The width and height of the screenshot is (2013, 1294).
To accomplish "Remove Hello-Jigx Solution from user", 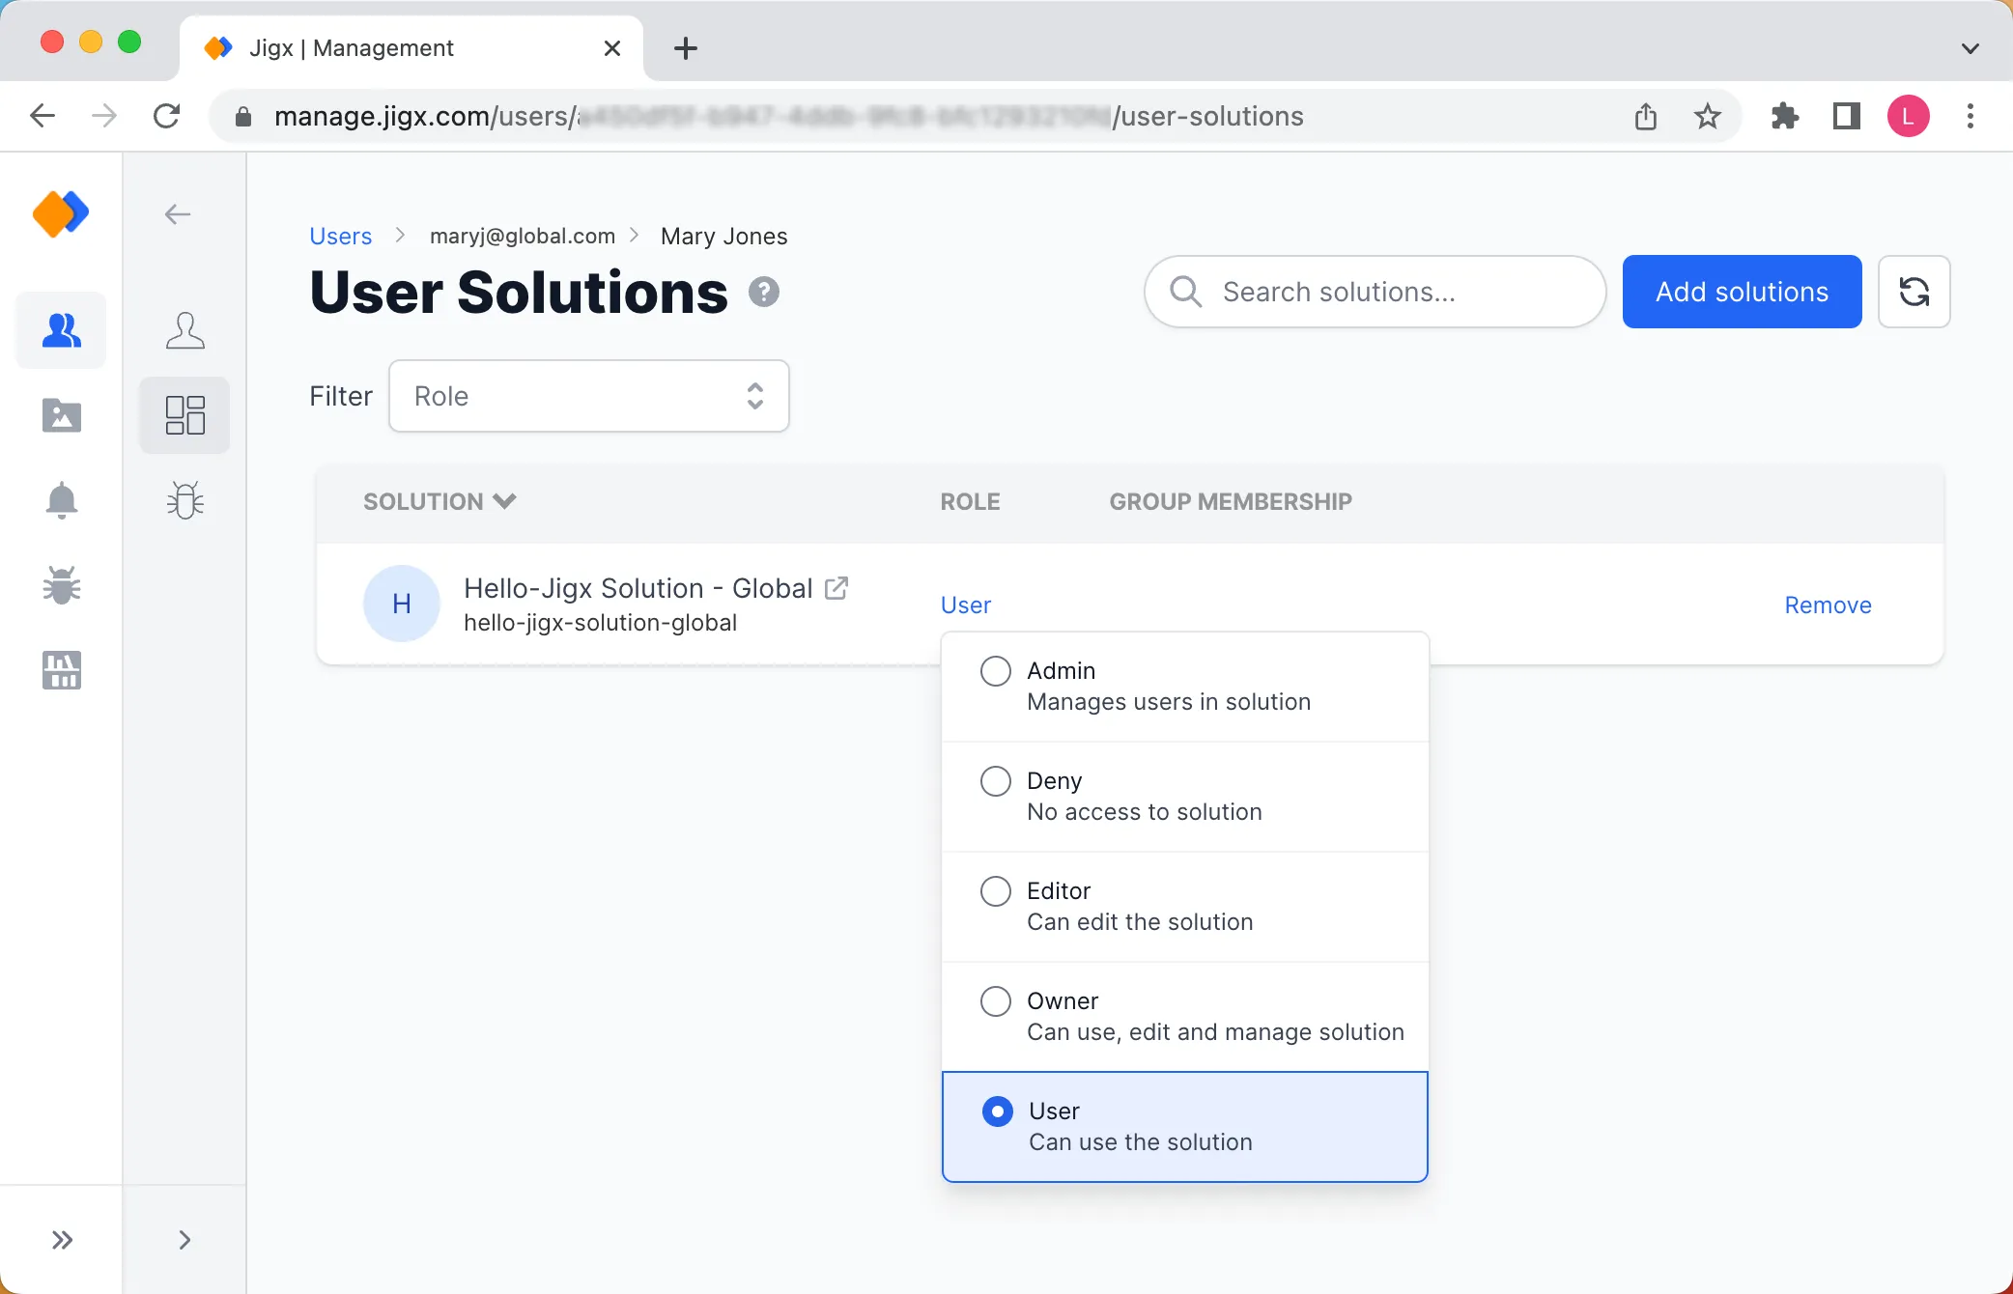I will click(x=1828, y=605).
